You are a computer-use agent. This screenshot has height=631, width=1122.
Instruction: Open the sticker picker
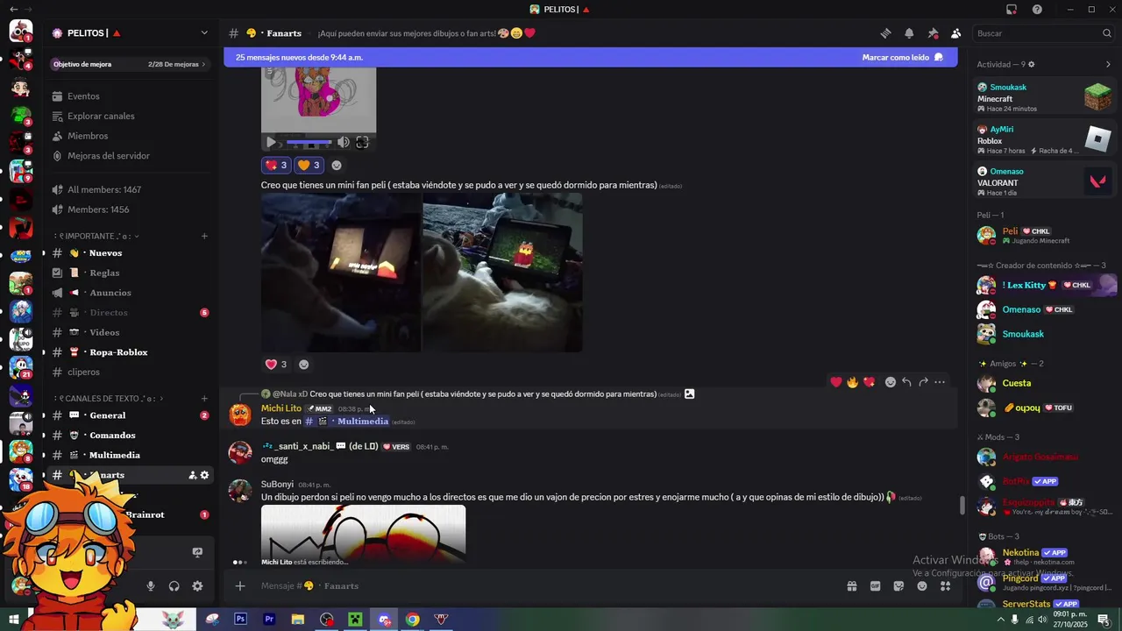coord(898,586)
